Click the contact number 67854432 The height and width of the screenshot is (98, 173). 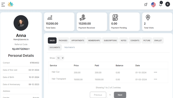point(35,63)
